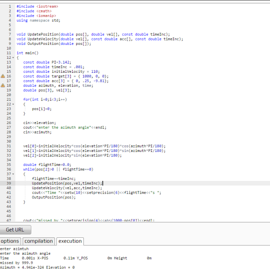The image size is (270, 275).
Task: Click the vel[1] assignment line
Action: 94,151
